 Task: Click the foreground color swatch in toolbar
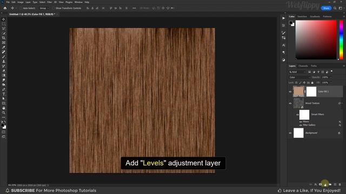click(2, 126)
